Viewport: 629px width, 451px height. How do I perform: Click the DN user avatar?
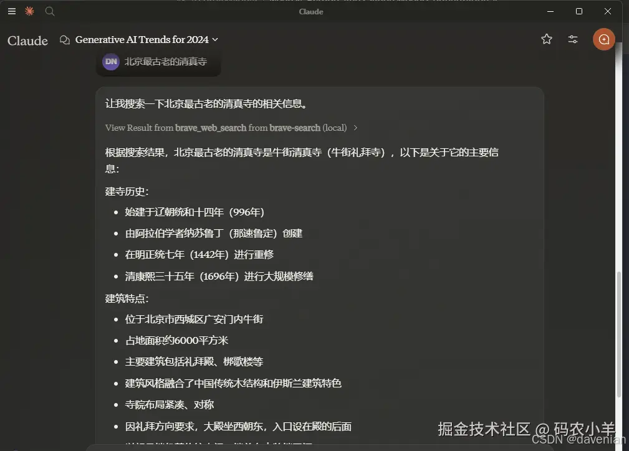coord(111,61)
